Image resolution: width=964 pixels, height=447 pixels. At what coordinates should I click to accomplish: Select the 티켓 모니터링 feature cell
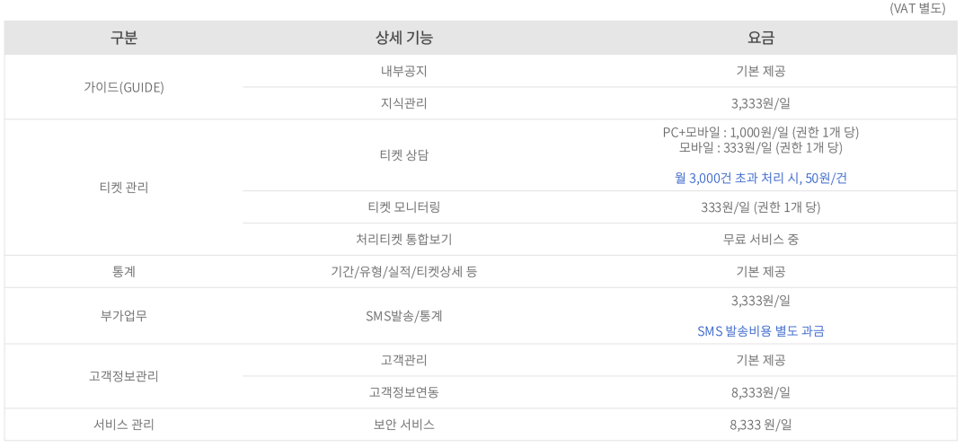click(404, 207)
